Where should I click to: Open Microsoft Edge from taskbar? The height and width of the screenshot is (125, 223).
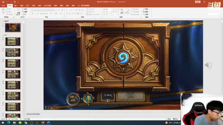pyautogui.click(x=9, y=123)
